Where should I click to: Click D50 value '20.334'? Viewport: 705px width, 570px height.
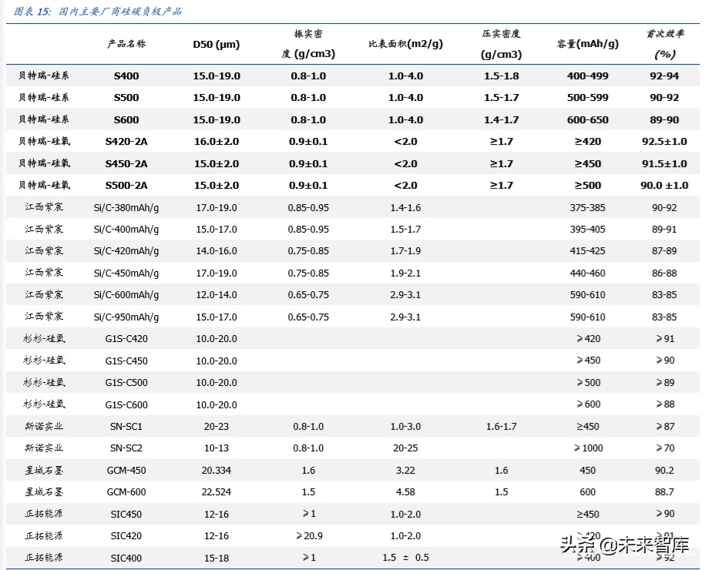pyautogui.click(x=217, y=470)
